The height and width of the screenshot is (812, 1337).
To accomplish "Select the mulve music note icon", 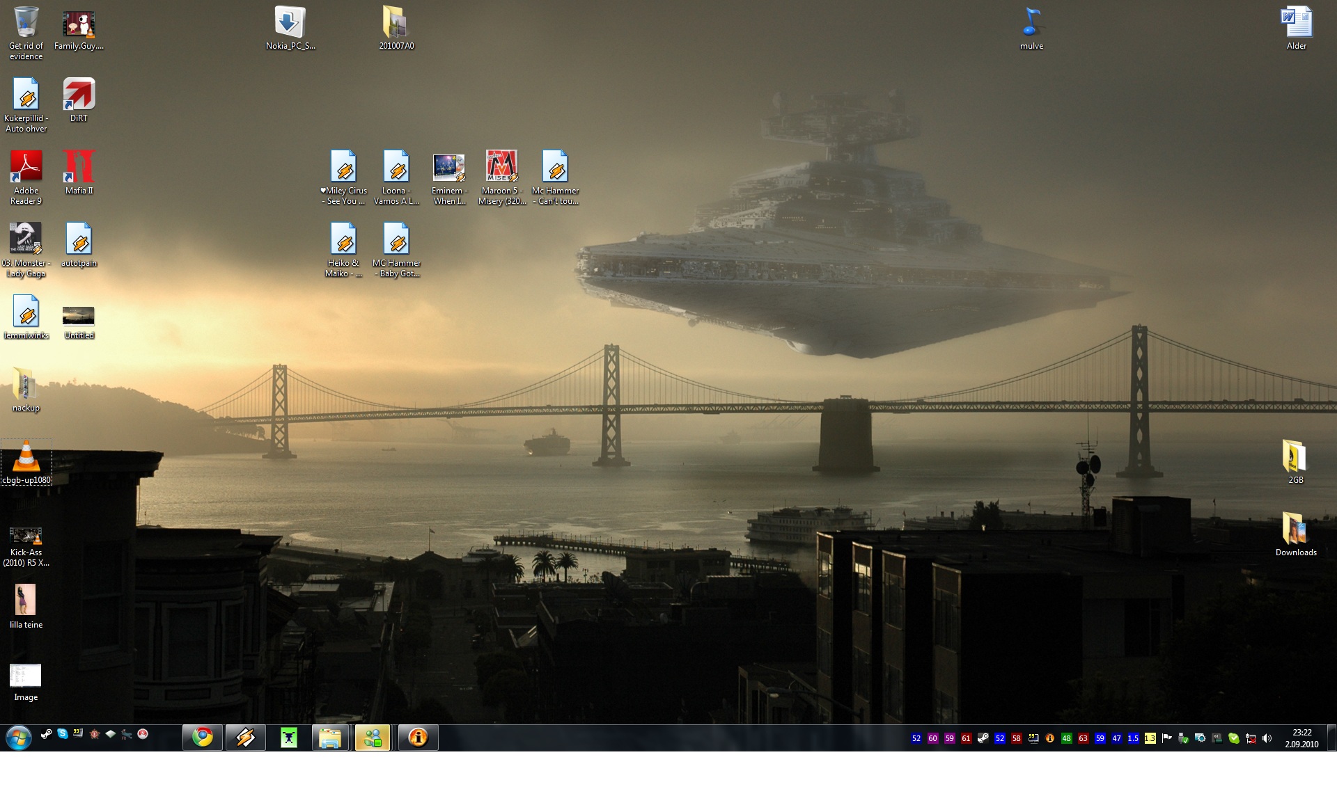I will tap(1031, 29).
